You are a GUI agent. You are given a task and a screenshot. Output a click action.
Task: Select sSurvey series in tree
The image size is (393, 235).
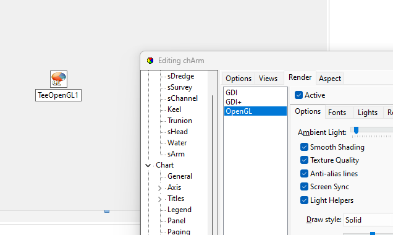click(180, 87)
